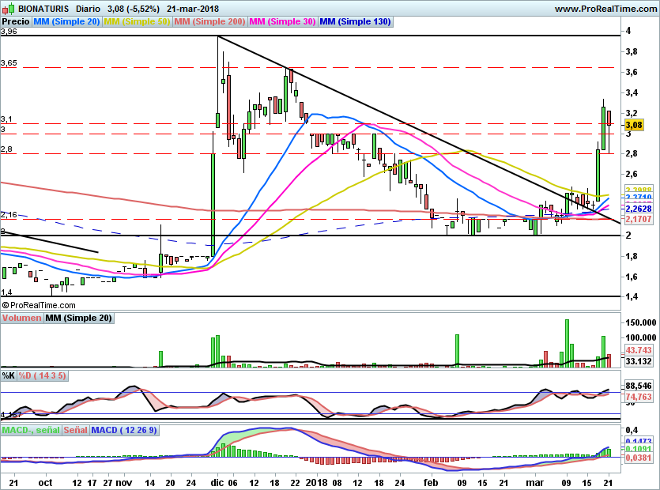The width and height of the screenshot is (660, 490).
Task: Click the www.ProRealTime.com link
Action: [x=605, y=9]
